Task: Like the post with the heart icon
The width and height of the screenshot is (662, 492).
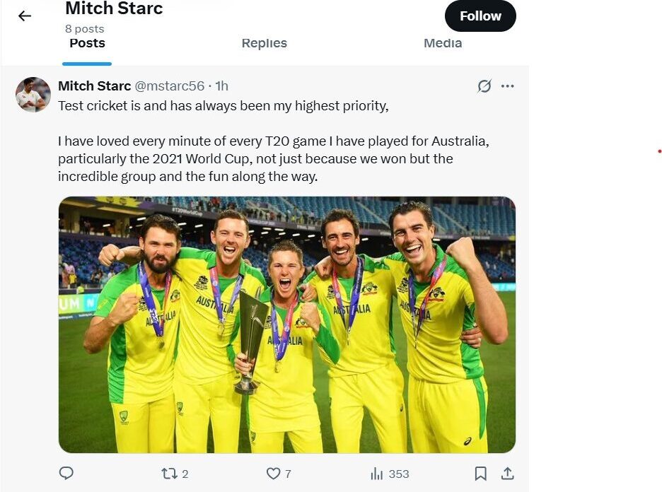Action: tap(273, 474)
